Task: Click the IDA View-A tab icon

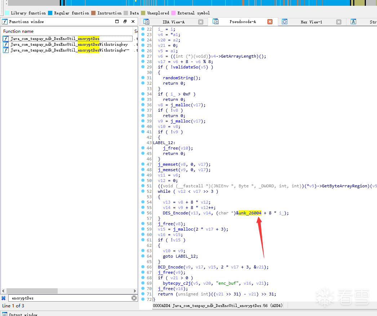Action: coord(146,22)
